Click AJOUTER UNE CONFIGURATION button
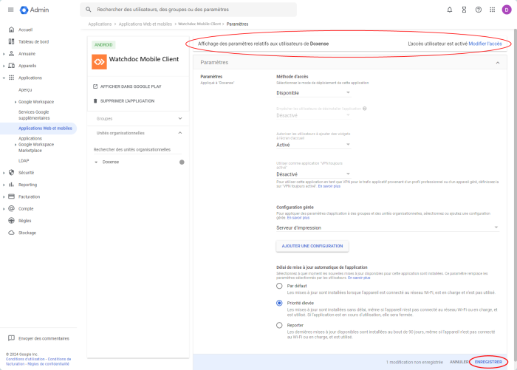The image size is (517, 370). tap(312, 245)
